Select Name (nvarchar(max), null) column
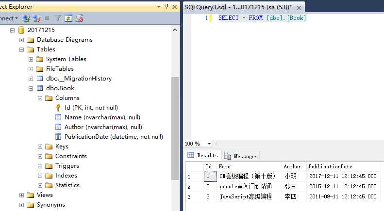The image size is (384, 211). click(102, 117)
